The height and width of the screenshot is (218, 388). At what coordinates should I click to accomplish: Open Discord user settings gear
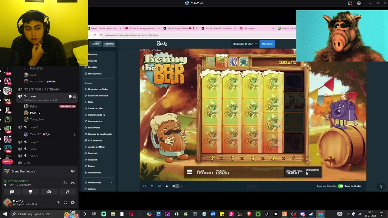click(x=73, y=203)
